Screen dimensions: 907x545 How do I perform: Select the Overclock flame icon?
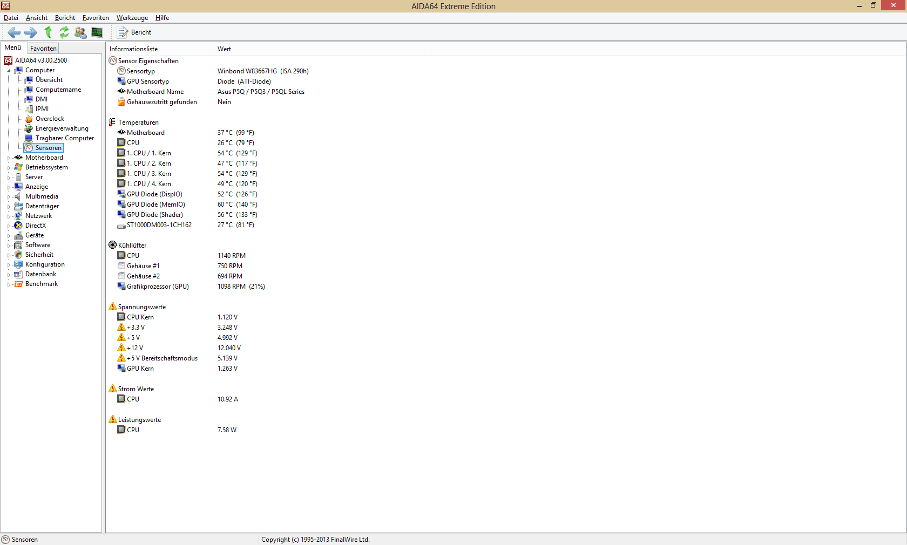point(29,119)
